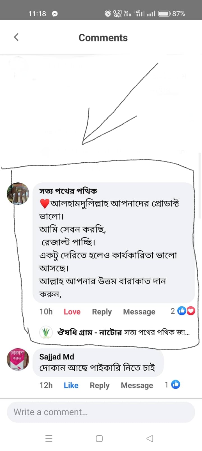
Task: Tap the heart reaction icon on first comment
Action: point(190,311)
